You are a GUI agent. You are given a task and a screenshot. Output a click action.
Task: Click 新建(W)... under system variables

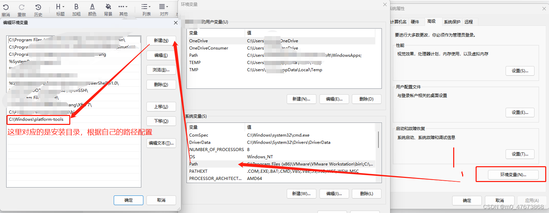[301, 194]
